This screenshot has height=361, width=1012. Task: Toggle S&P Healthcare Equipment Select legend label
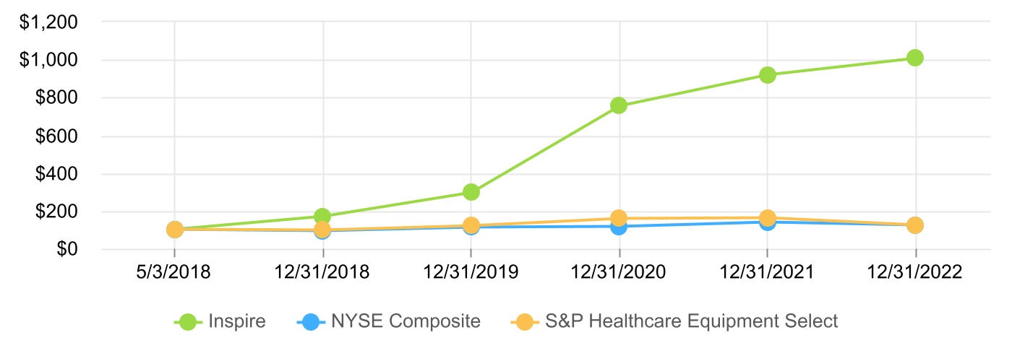click(693, 321)
